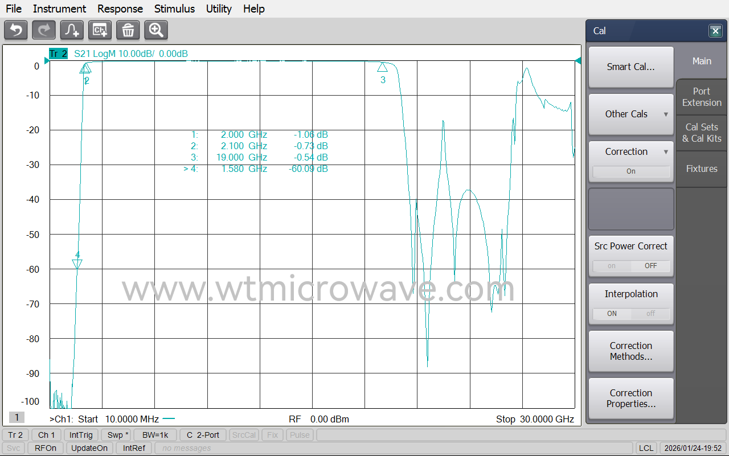This screenshot has height=456, width=729.
Task: Switch Src Power Correct to on
Action: pyautogui.click(x=611, y=266)
